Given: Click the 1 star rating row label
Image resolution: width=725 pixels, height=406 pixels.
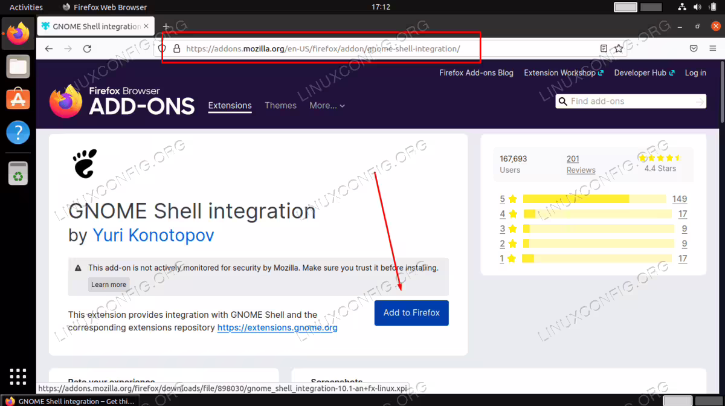Looking at the screenshot, I should click(x=502, y=259).
